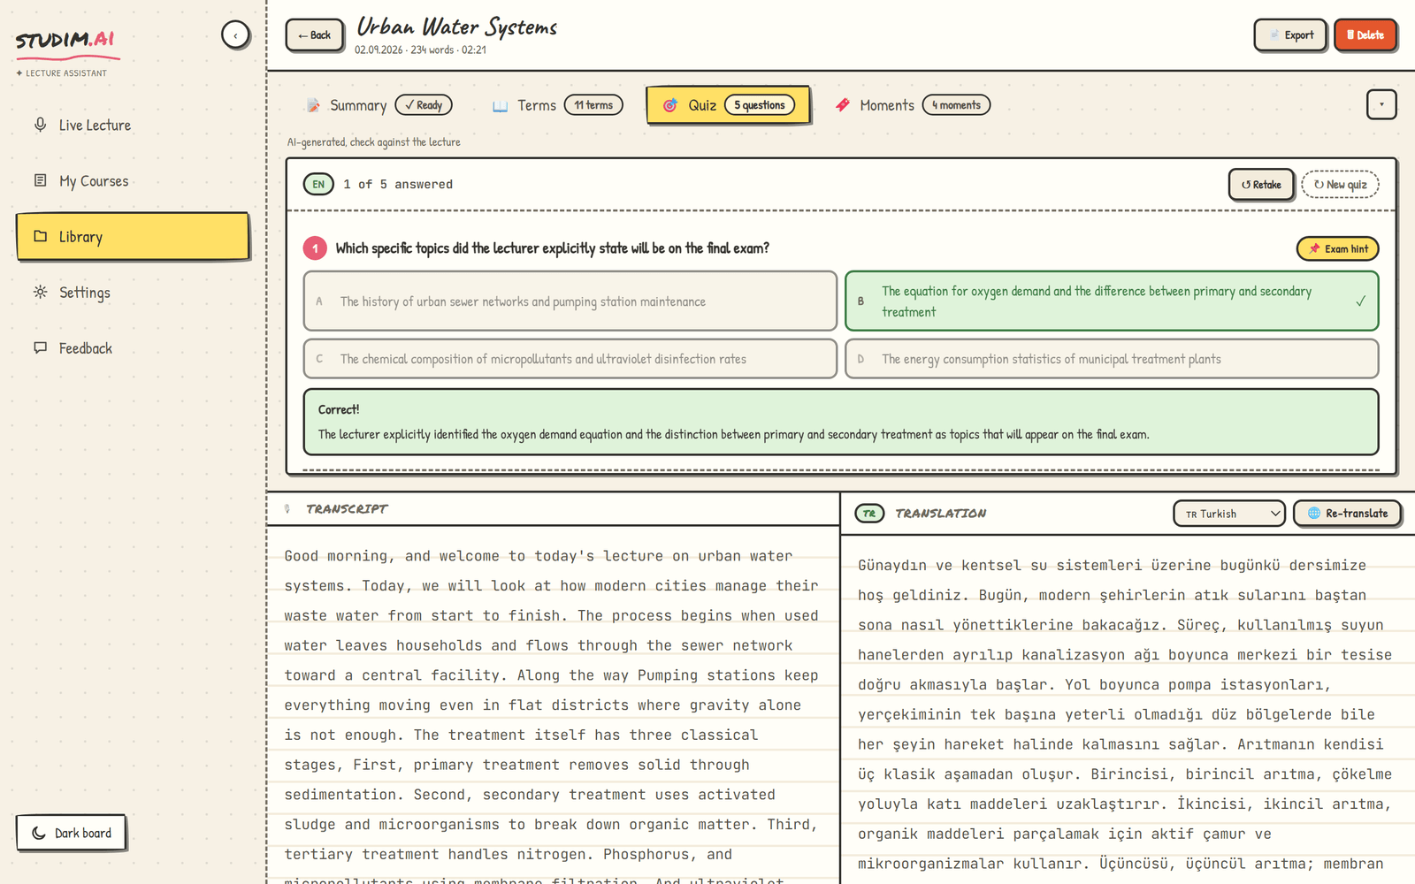Image resolution: width=1415 pixels, height=884 pixels.
Task: Click the TR badge beside Translation heading
Action: pyautogui.click(x=869, y=514)
